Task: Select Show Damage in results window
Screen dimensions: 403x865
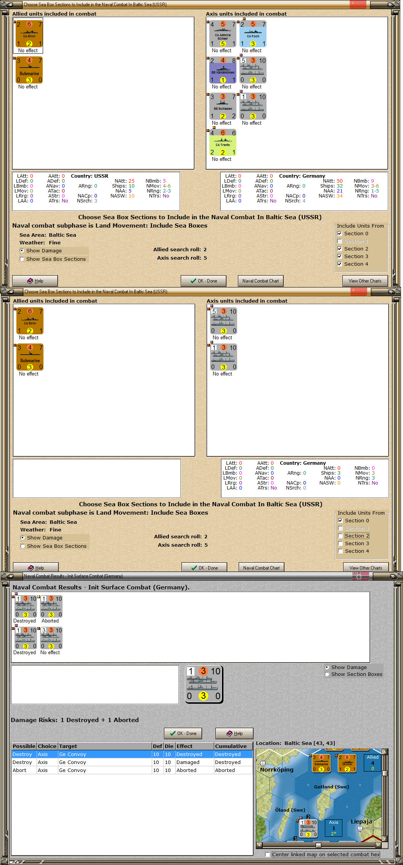Action: [327, 667]
